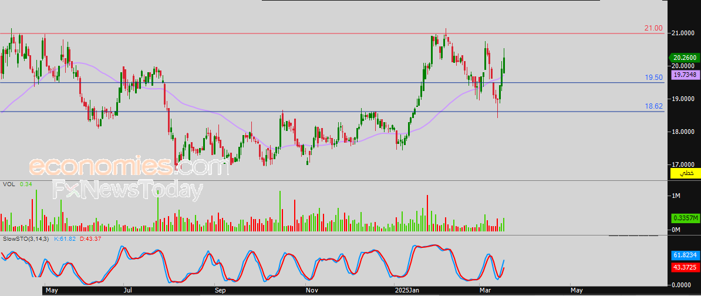The height and width of the screenshot is (296, 701).
Task: Click the 17.0000 price axis value
Action: click(x=682, y=164)
